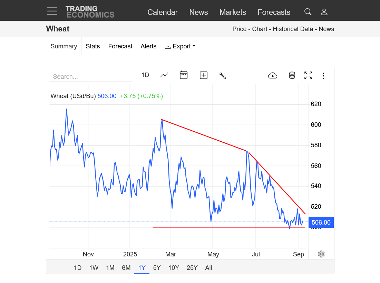The image size is (380, 283).
Task: Add a comparison with the plus icon
Action: click(x=204, y=75)
